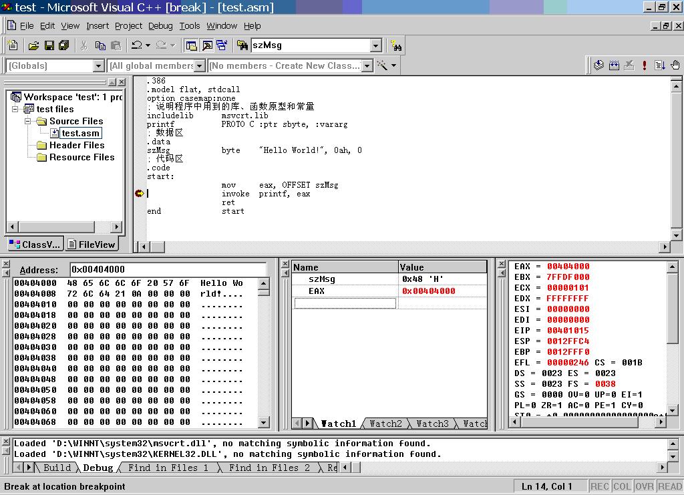Switch to the Watch3 tab

(x=432, y=424)
